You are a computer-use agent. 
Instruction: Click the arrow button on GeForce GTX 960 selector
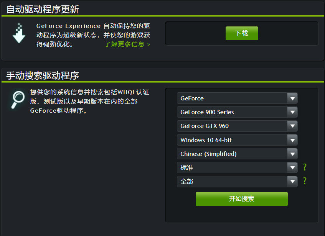(x=292, y=126)
